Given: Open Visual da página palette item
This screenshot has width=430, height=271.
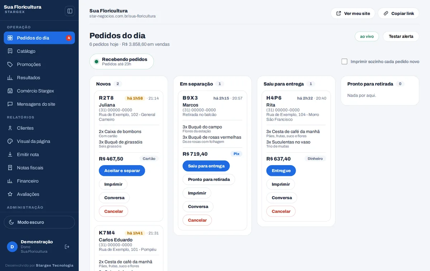Looking at the screenshot, I should click(x=39, y=141).
